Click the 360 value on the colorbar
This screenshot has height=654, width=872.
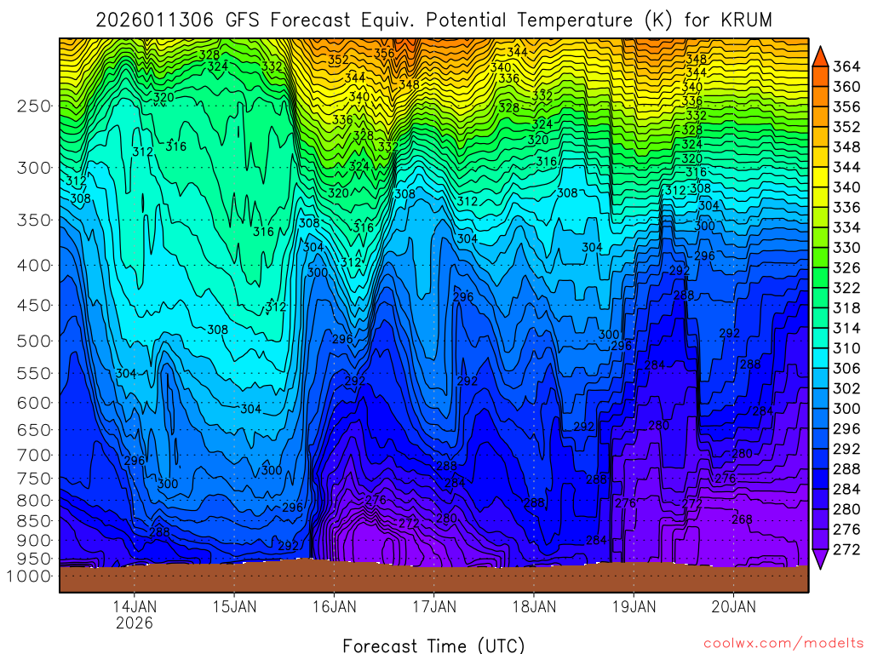coord(846,86)
